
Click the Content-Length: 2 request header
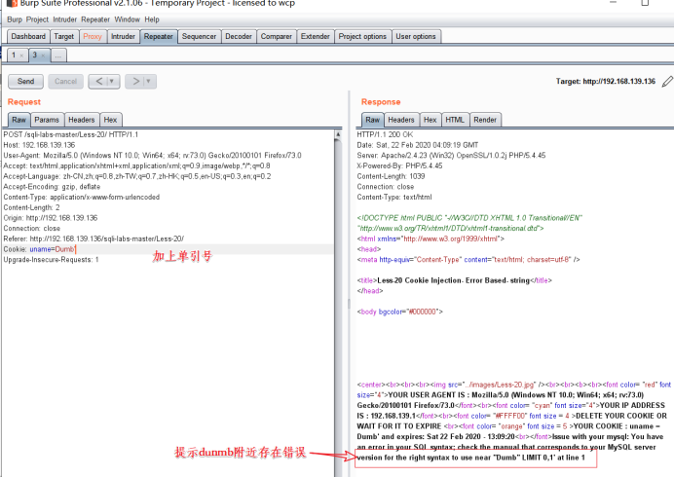(x=31, y=207)
